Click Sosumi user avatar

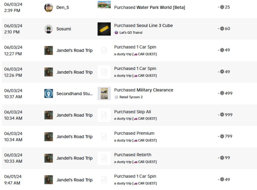(49, 29)
